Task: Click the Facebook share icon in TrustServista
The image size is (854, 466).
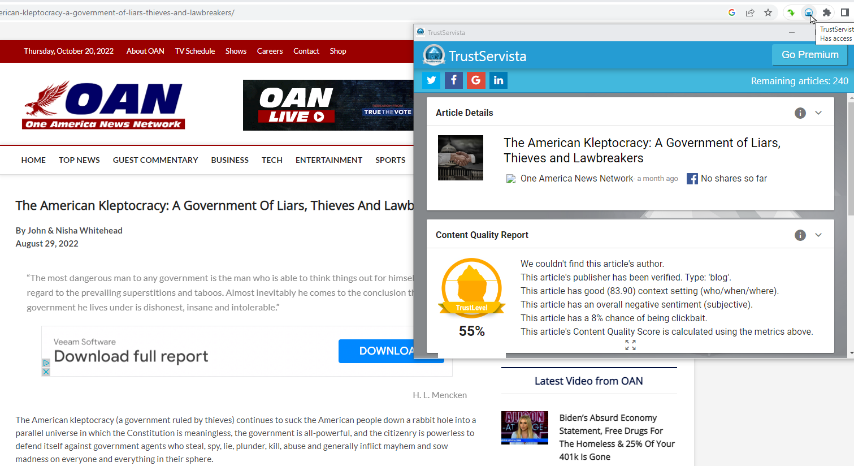Action: click(x=453, y=80)
